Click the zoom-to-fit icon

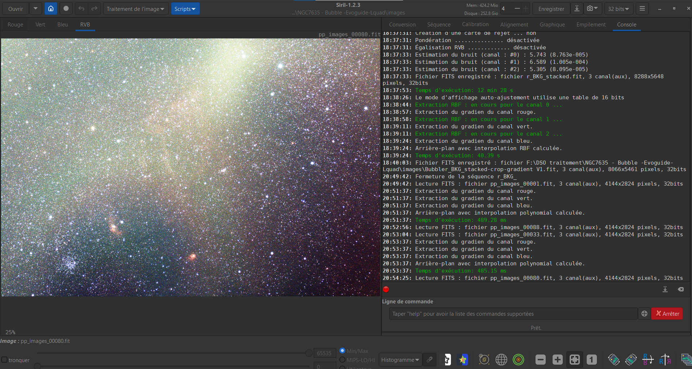click(574, 360)
